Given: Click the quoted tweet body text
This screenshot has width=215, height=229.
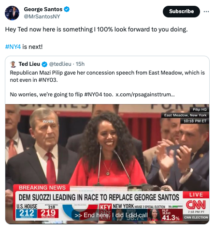Looking at the screenshot, I should pos(107,83).
